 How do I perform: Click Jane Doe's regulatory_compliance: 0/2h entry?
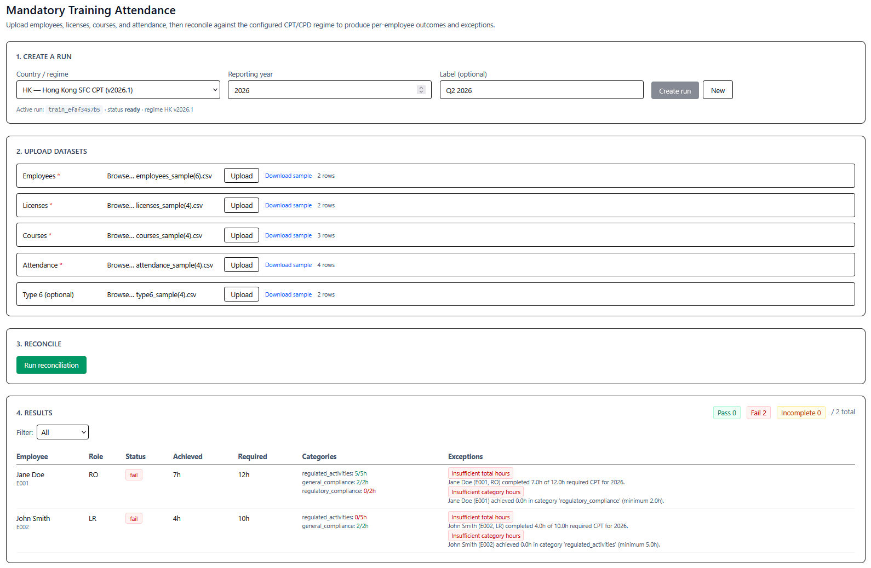point(339,491)
